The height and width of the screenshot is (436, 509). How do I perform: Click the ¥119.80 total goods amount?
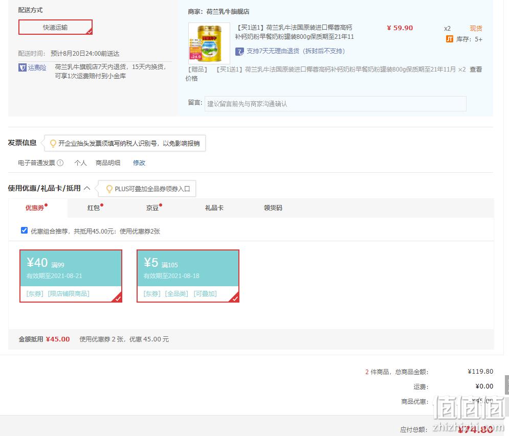[480, 372]
